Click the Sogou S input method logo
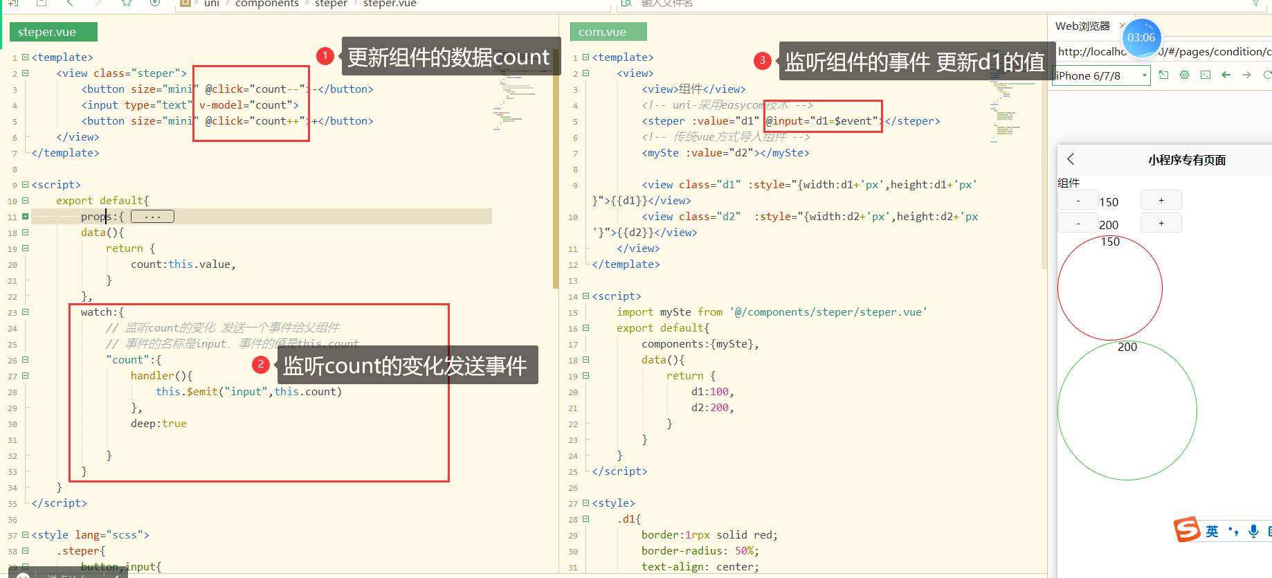Viewport: 1272px width, 578px height. tap(1187, 530)
